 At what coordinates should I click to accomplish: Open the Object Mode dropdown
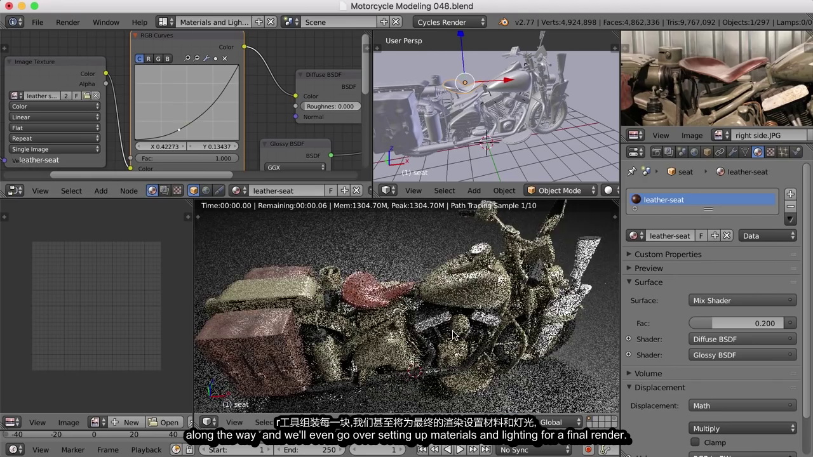(561, 190)
